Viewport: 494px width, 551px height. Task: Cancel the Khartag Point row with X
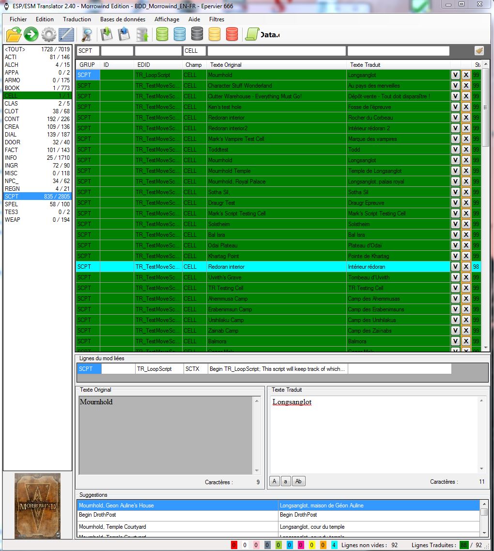pyautogui.click(x=466, y=256)
